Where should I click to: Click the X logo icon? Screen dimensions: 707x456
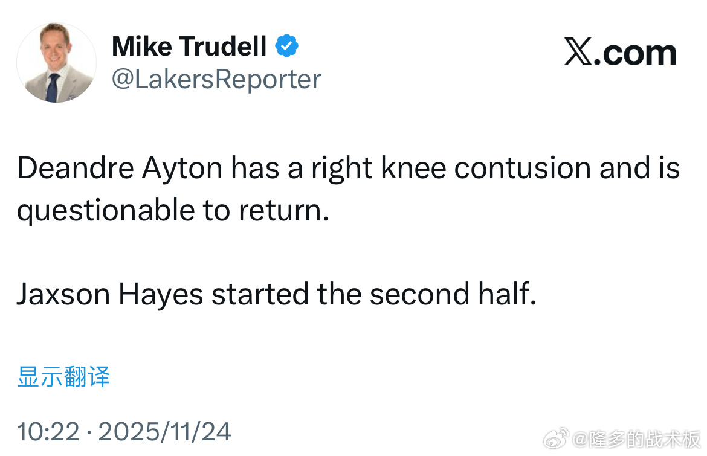click(579, 53)
